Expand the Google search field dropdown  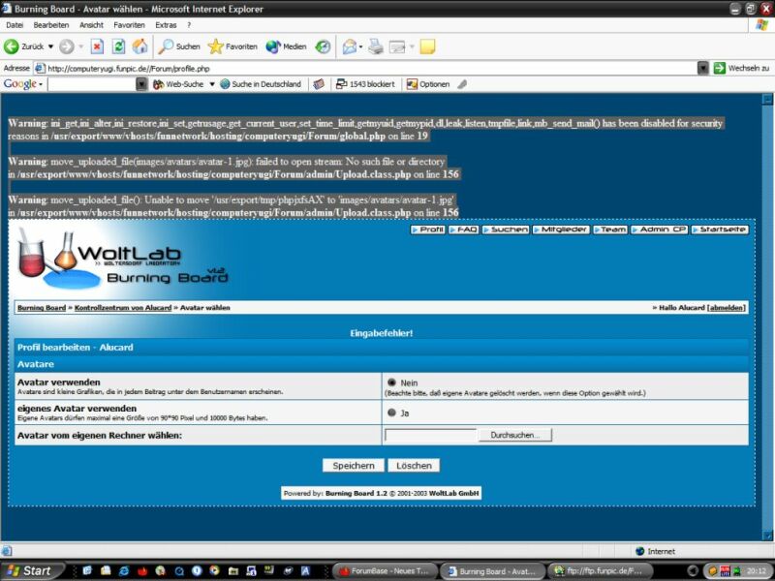tap(141, 84)
